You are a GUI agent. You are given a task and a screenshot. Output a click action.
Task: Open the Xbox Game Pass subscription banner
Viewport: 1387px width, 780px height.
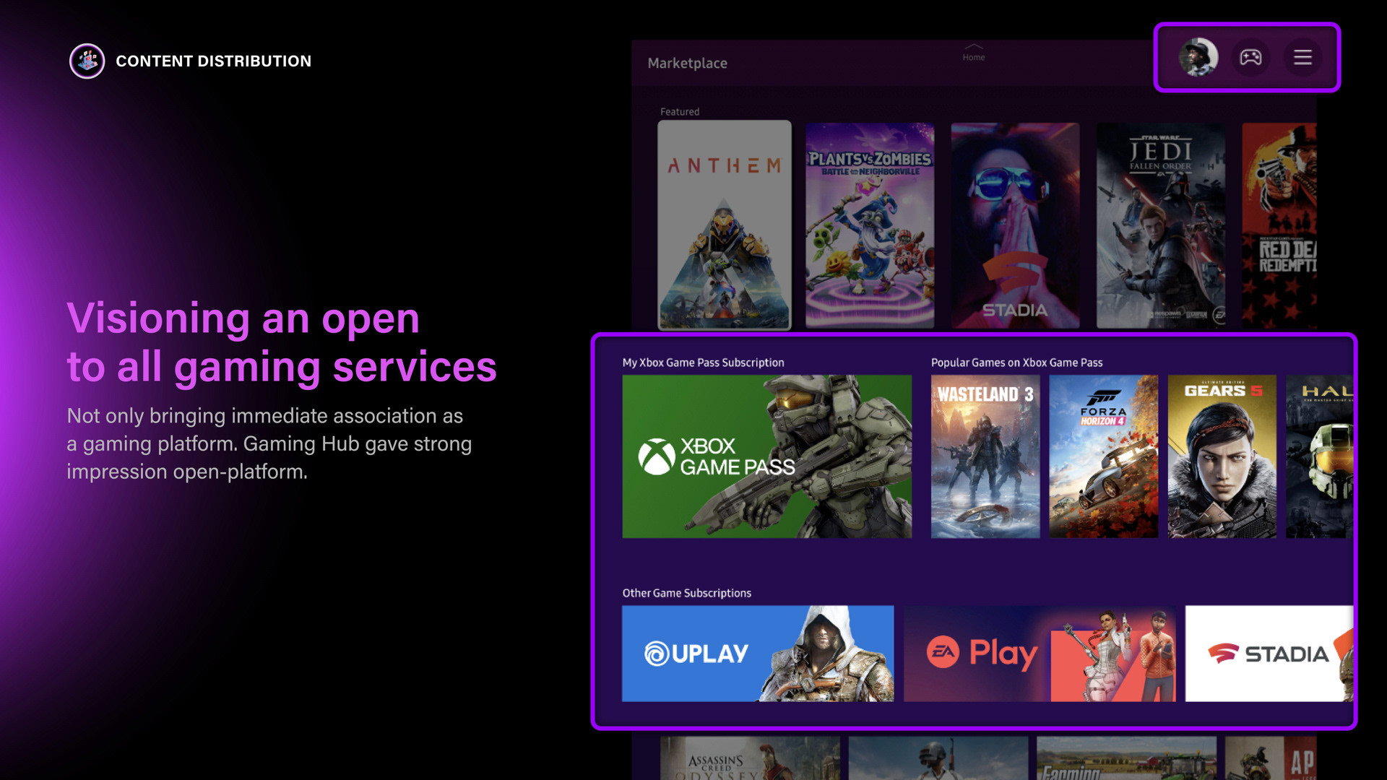[x=766, y=456]
